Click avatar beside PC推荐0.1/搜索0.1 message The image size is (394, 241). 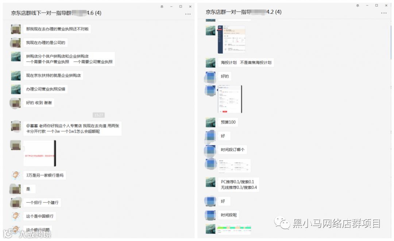pyautogui.click(x=210, y=182)
